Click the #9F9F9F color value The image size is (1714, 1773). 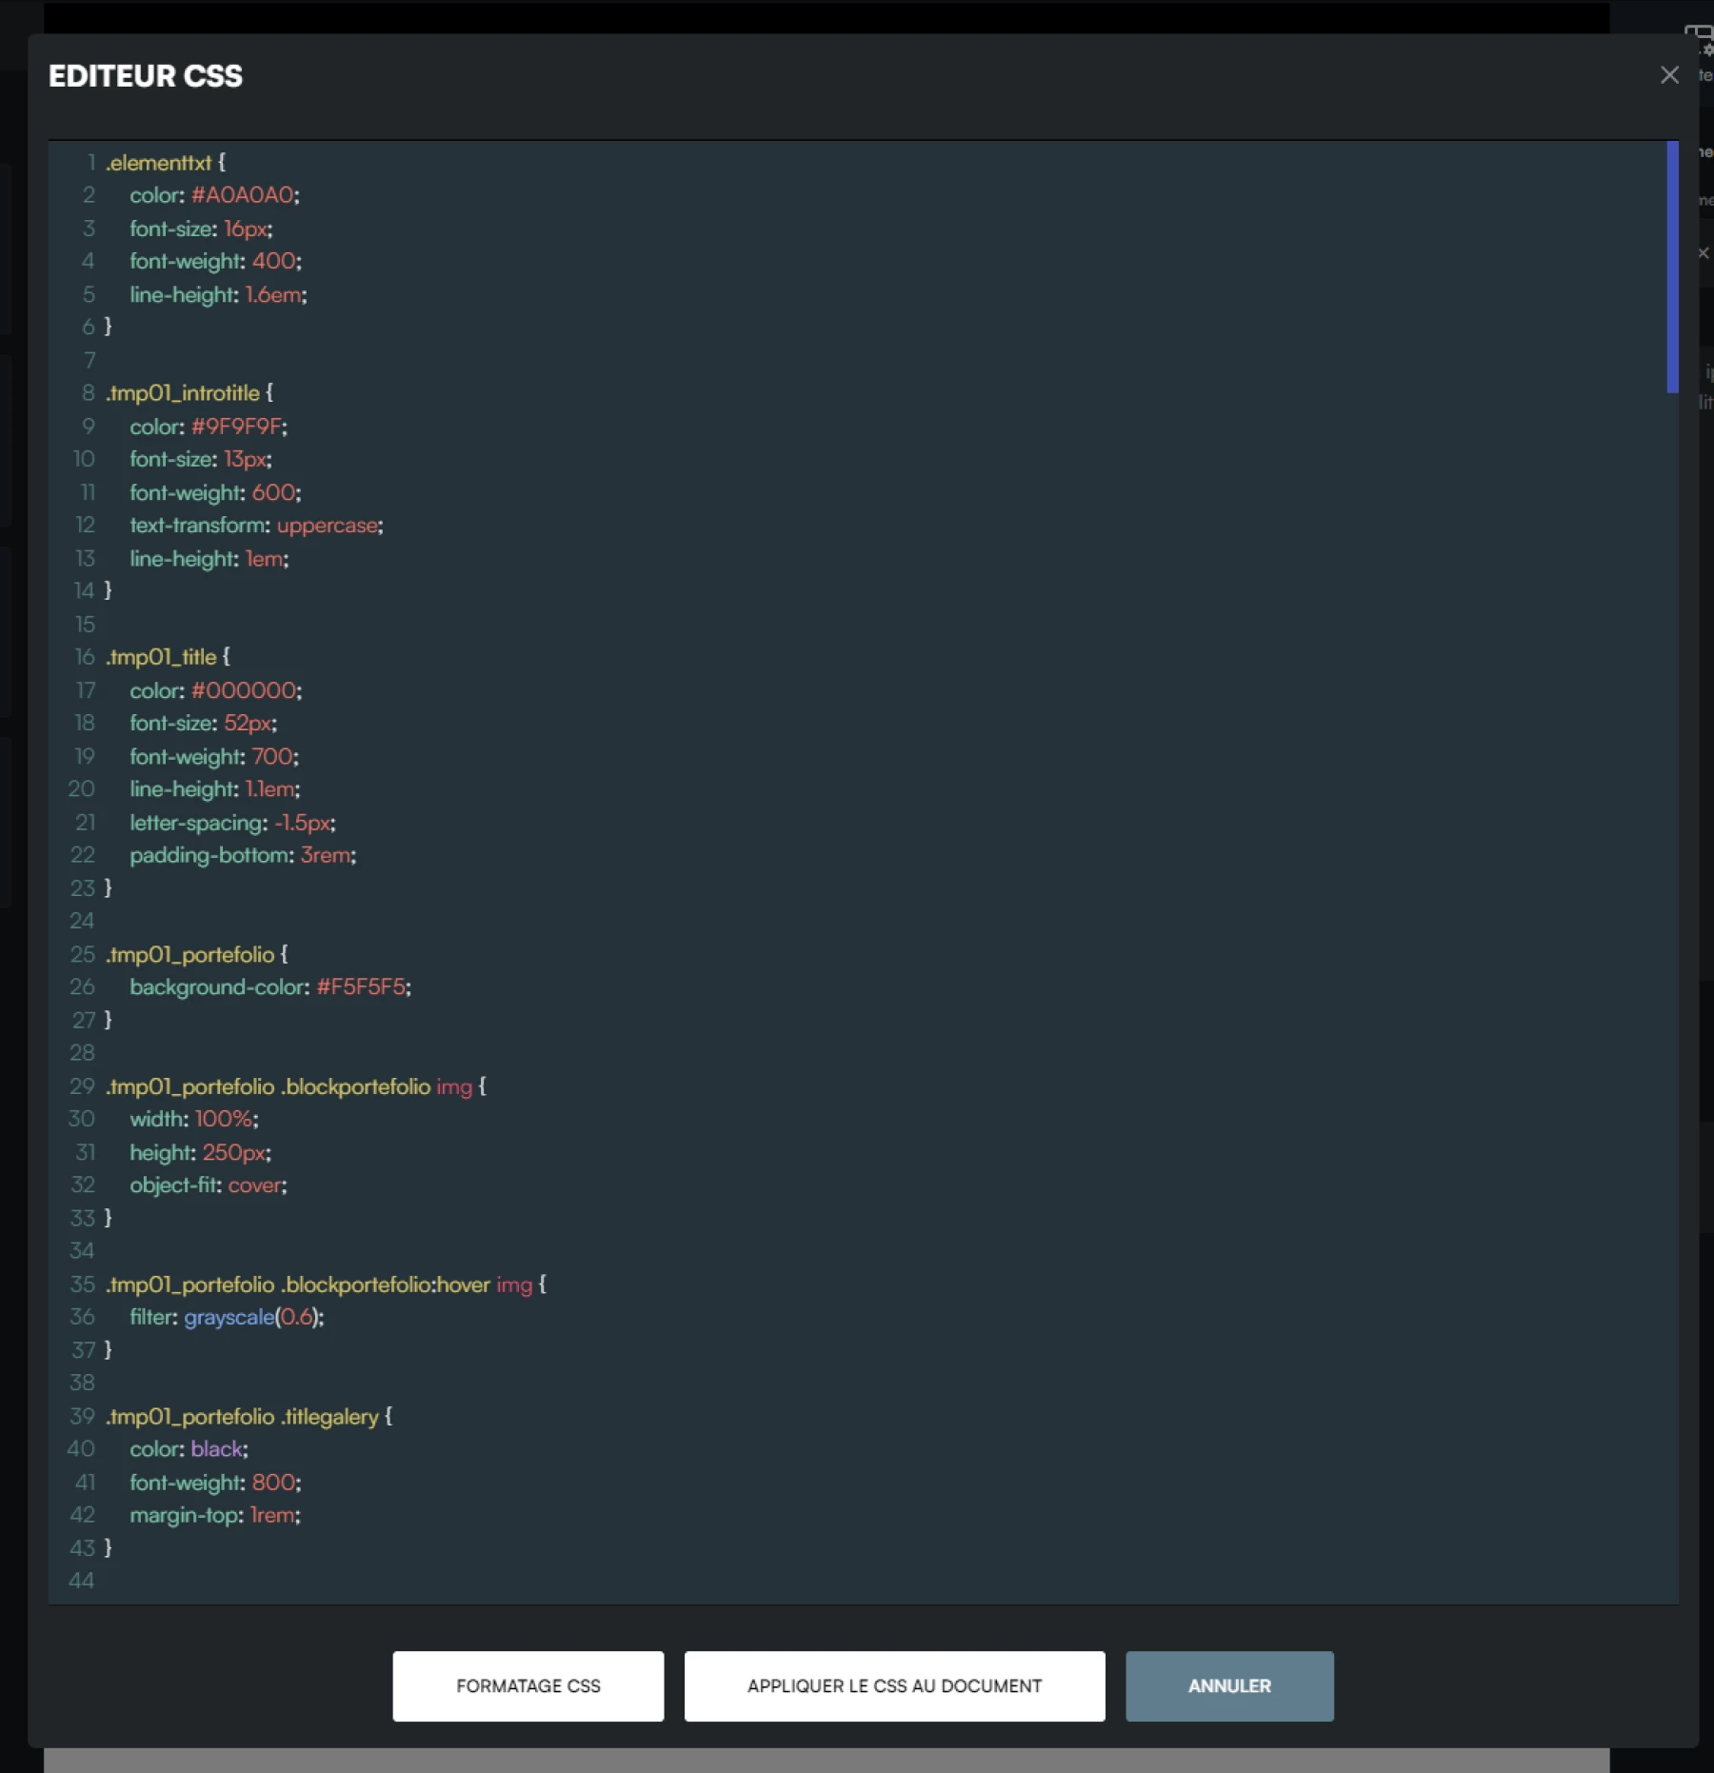point(235,427)
